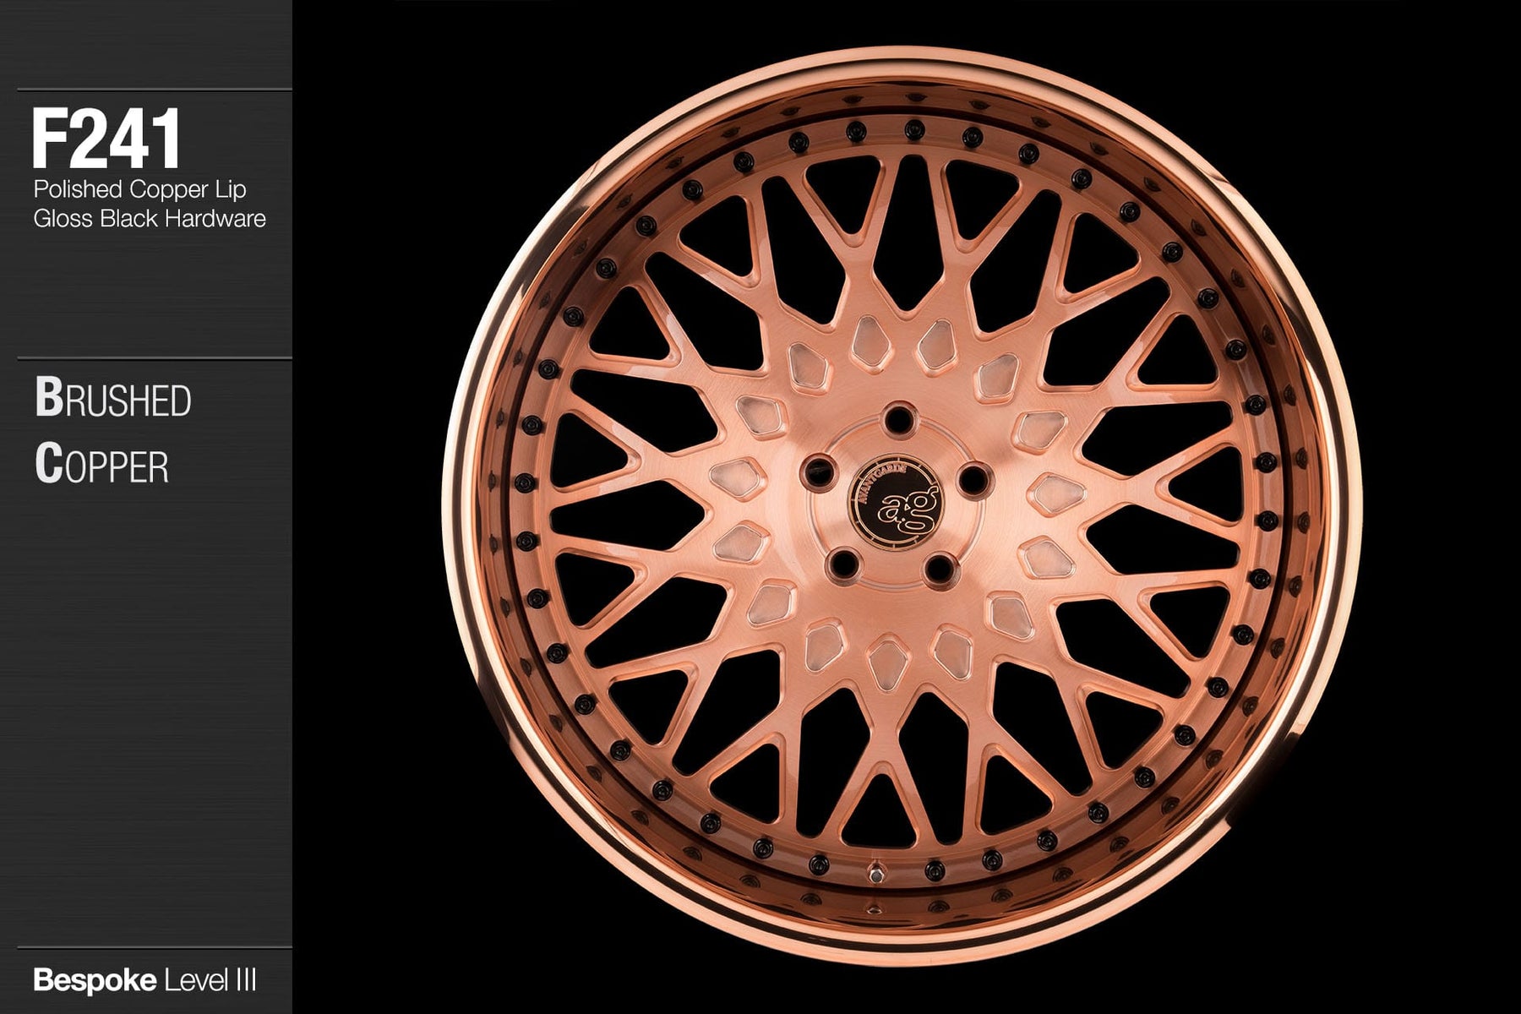This screenshot has width=1521, height=1014.
Task: Click the black bolt at wheel's very top
Action: coord(913,128)
